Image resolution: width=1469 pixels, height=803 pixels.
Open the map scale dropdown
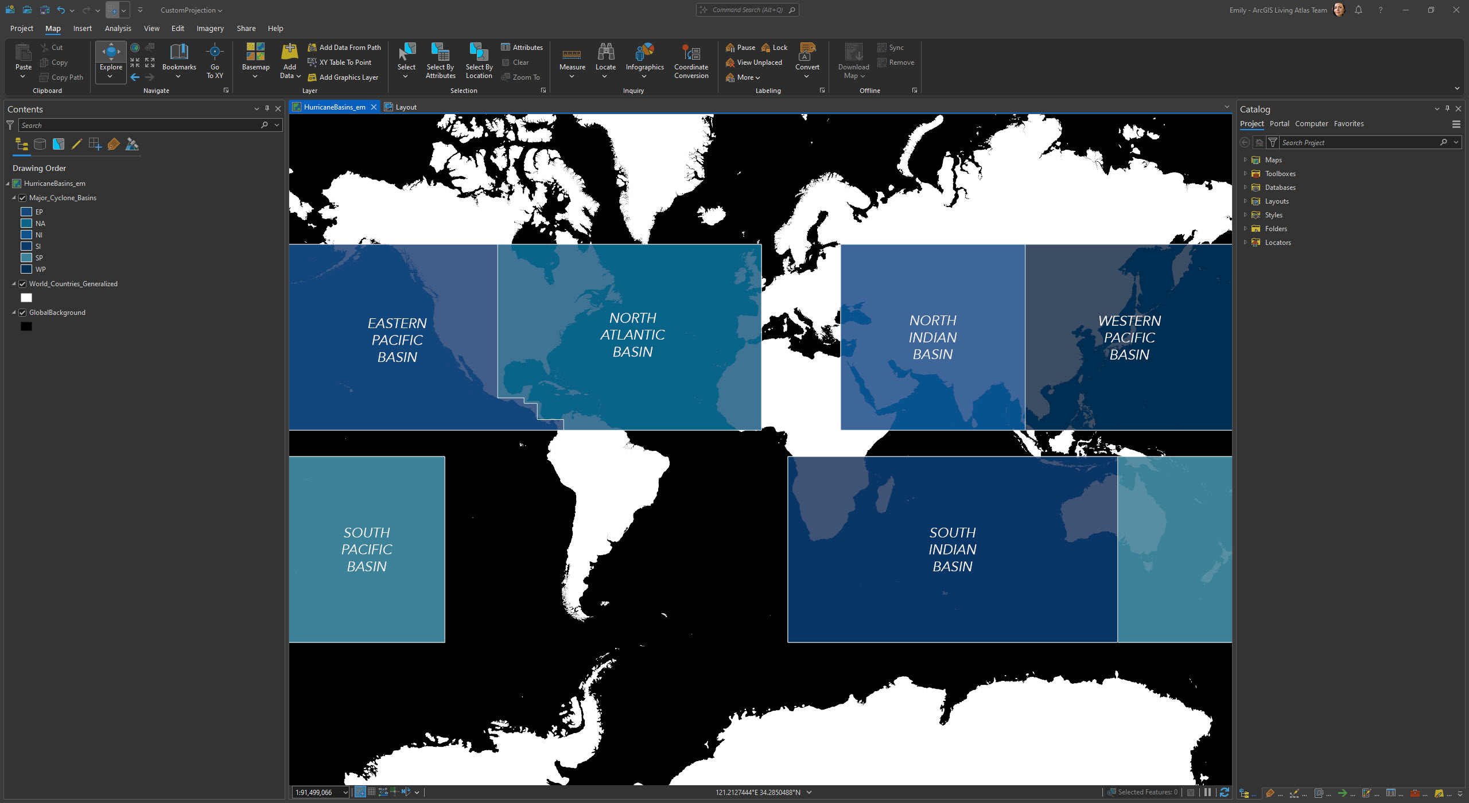click(345, 793)
